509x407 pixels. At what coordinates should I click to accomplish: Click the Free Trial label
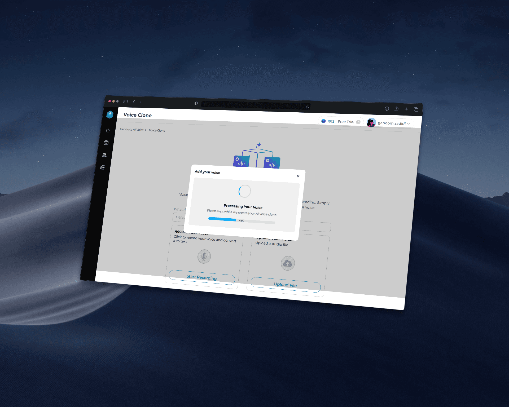(346, 122)
